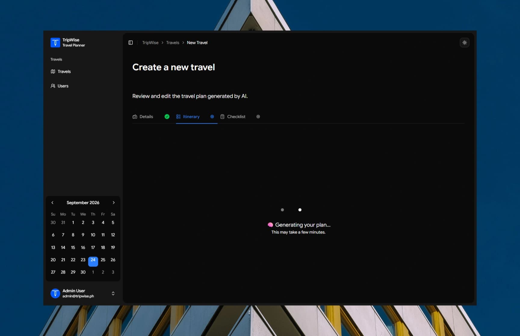Switch to the Details tab
520x336 pixels.
pos(146,117)
